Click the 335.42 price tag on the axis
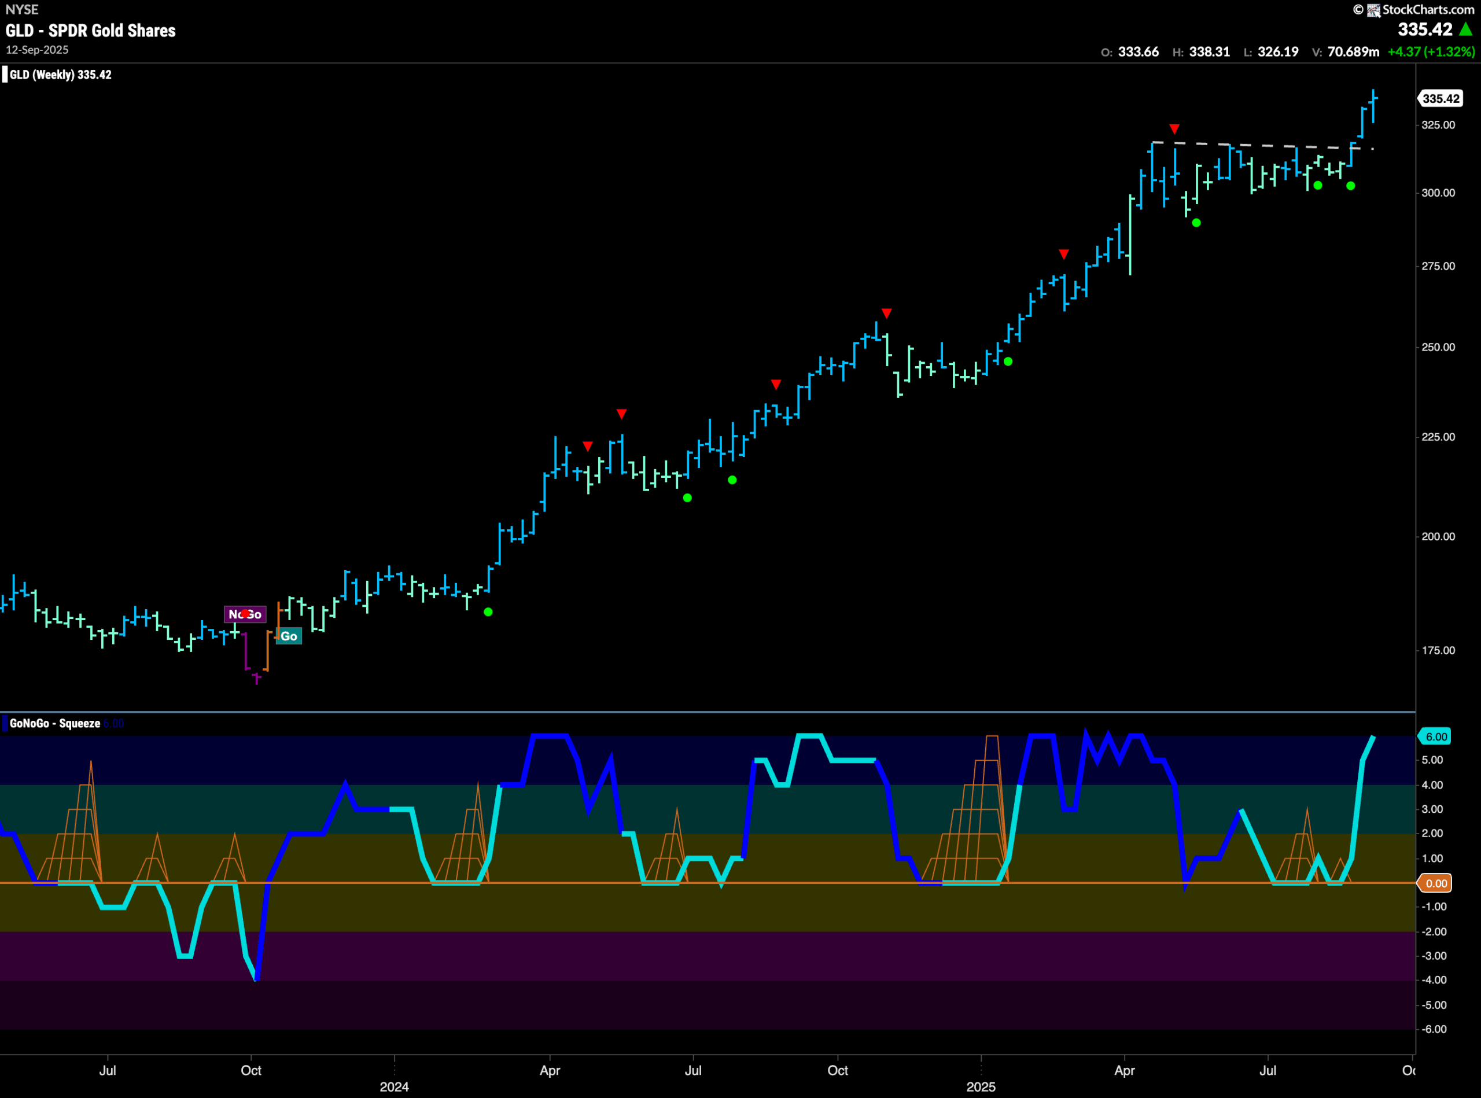The width and height of the screenshot is (1481, 1098). 1441,98
